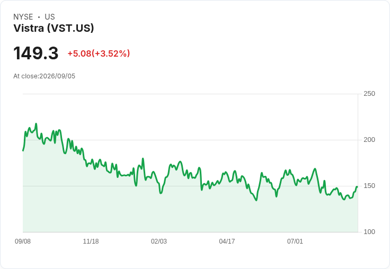Click the chart line's starting leftmost point
This screenshot has width=390, height=269.
[x=23, y=150]
